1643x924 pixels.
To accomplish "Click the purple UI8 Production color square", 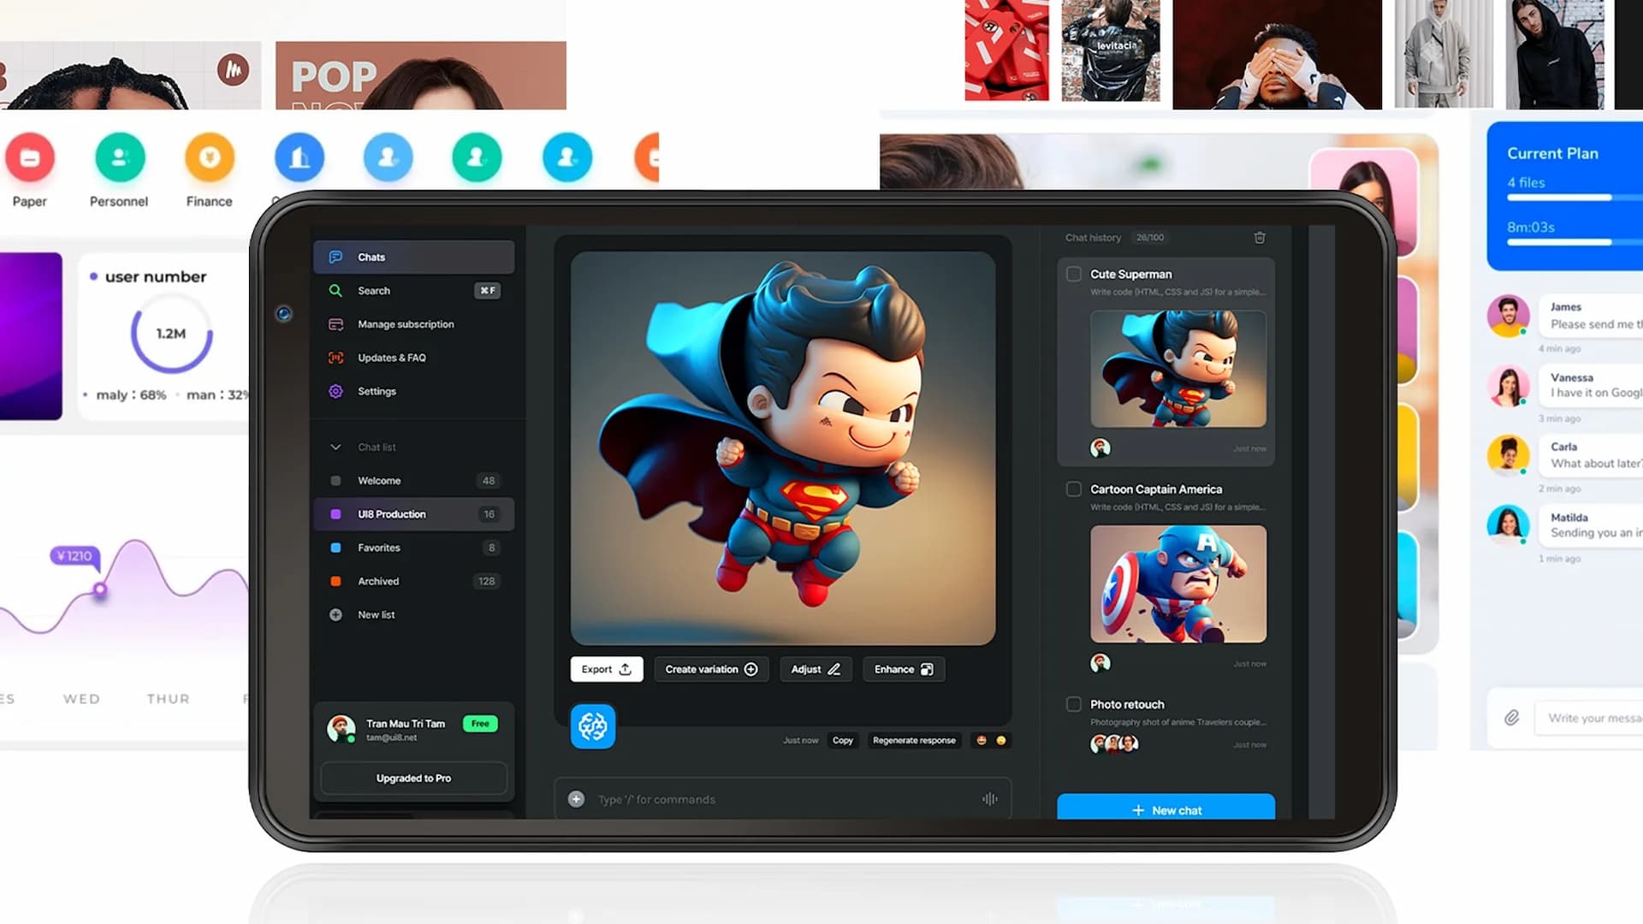I will (x=335, y=514).
